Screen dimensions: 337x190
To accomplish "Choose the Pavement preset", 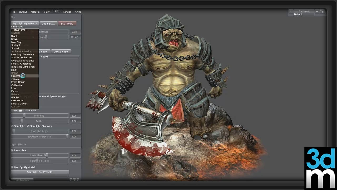I will pyautogui.click(x=25, y=76).
